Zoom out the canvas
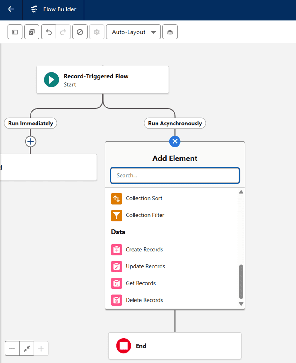The width and height of the screenshot is (296, 363). (12, 349)
